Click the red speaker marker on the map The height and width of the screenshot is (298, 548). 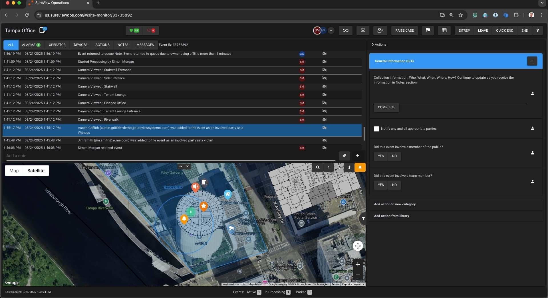[195, 187]
